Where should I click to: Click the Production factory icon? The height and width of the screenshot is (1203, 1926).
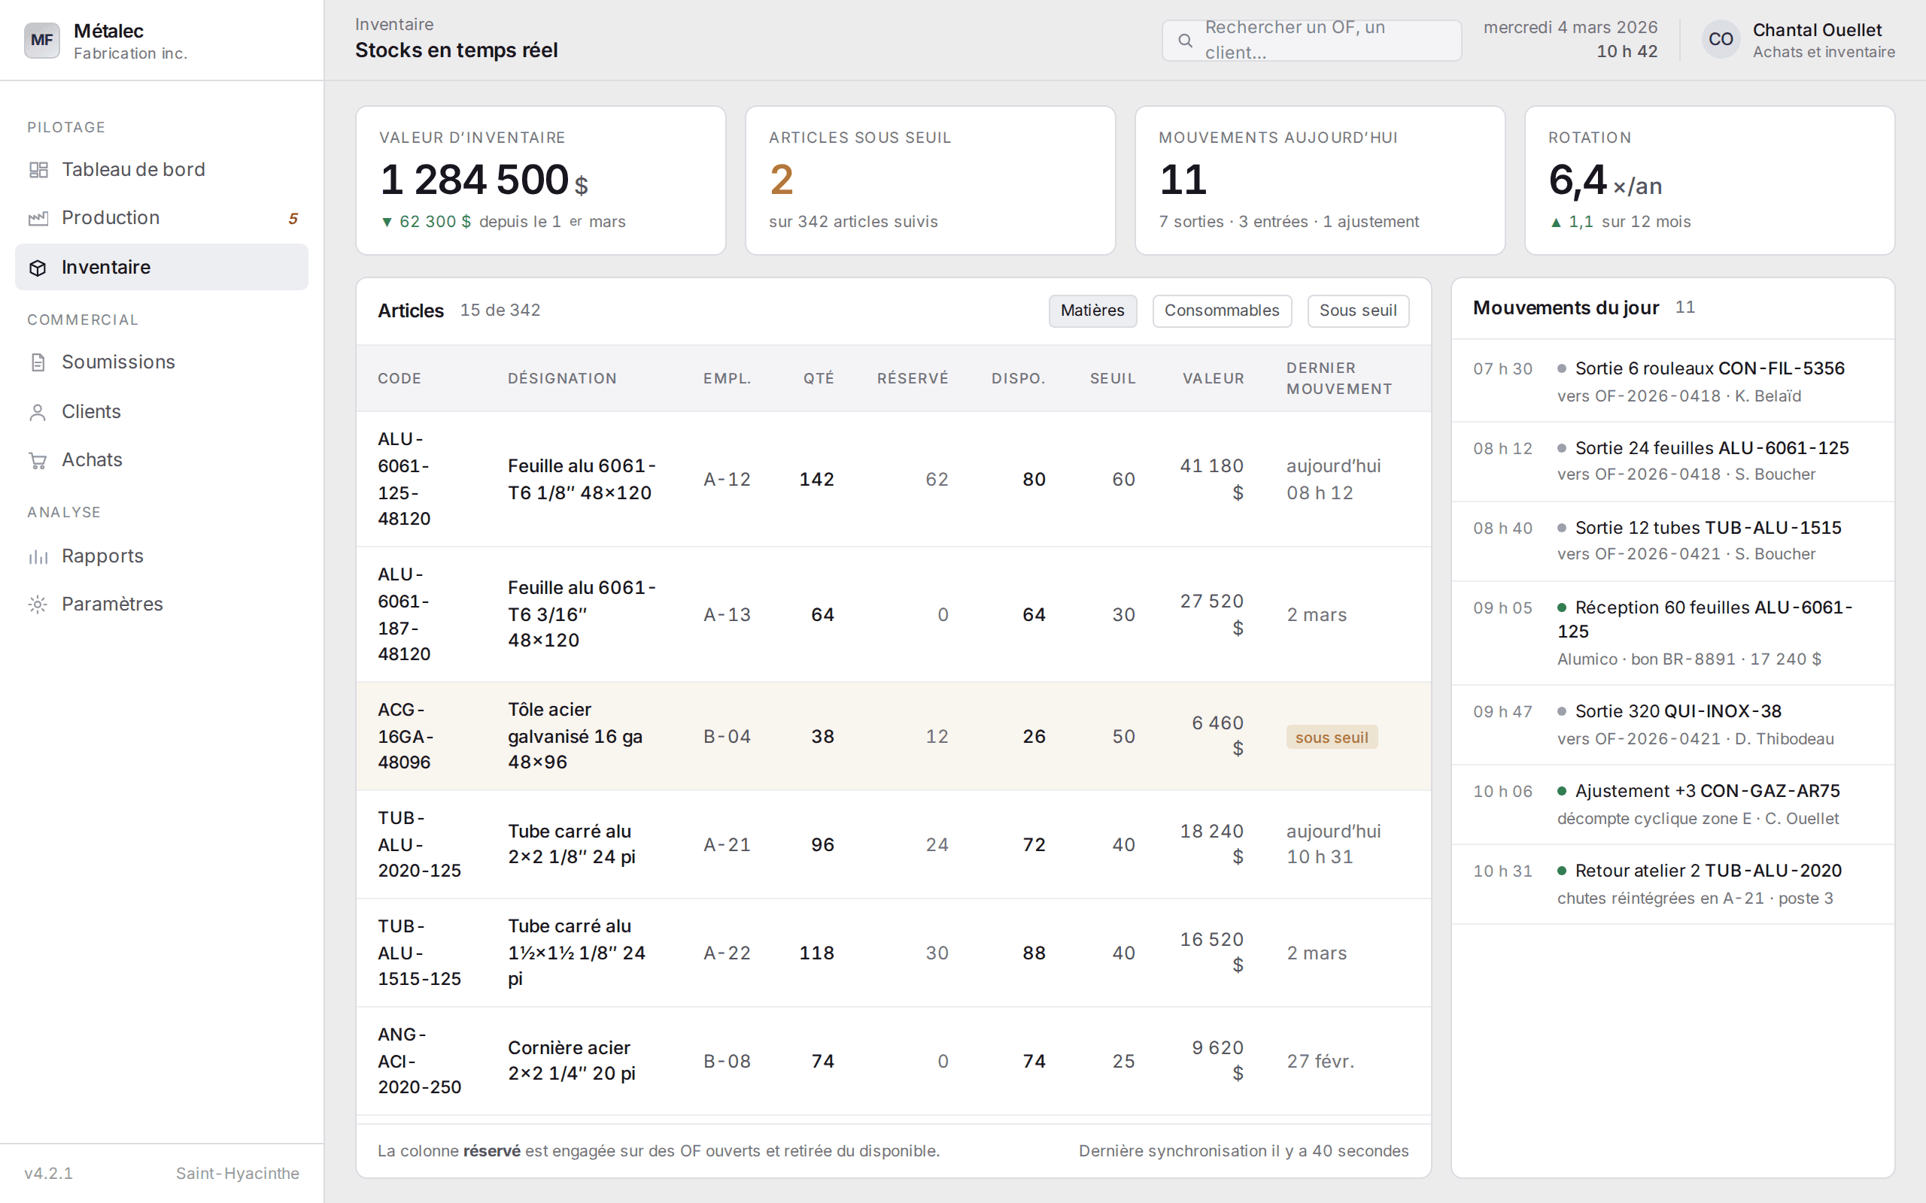tap(38, 218)
